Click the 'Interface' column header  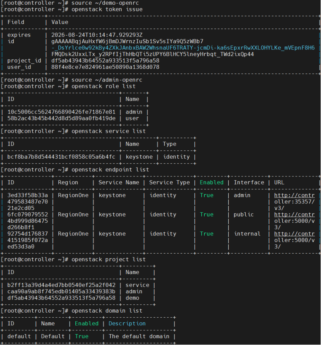pyautogui.click(x=249, y=183)
